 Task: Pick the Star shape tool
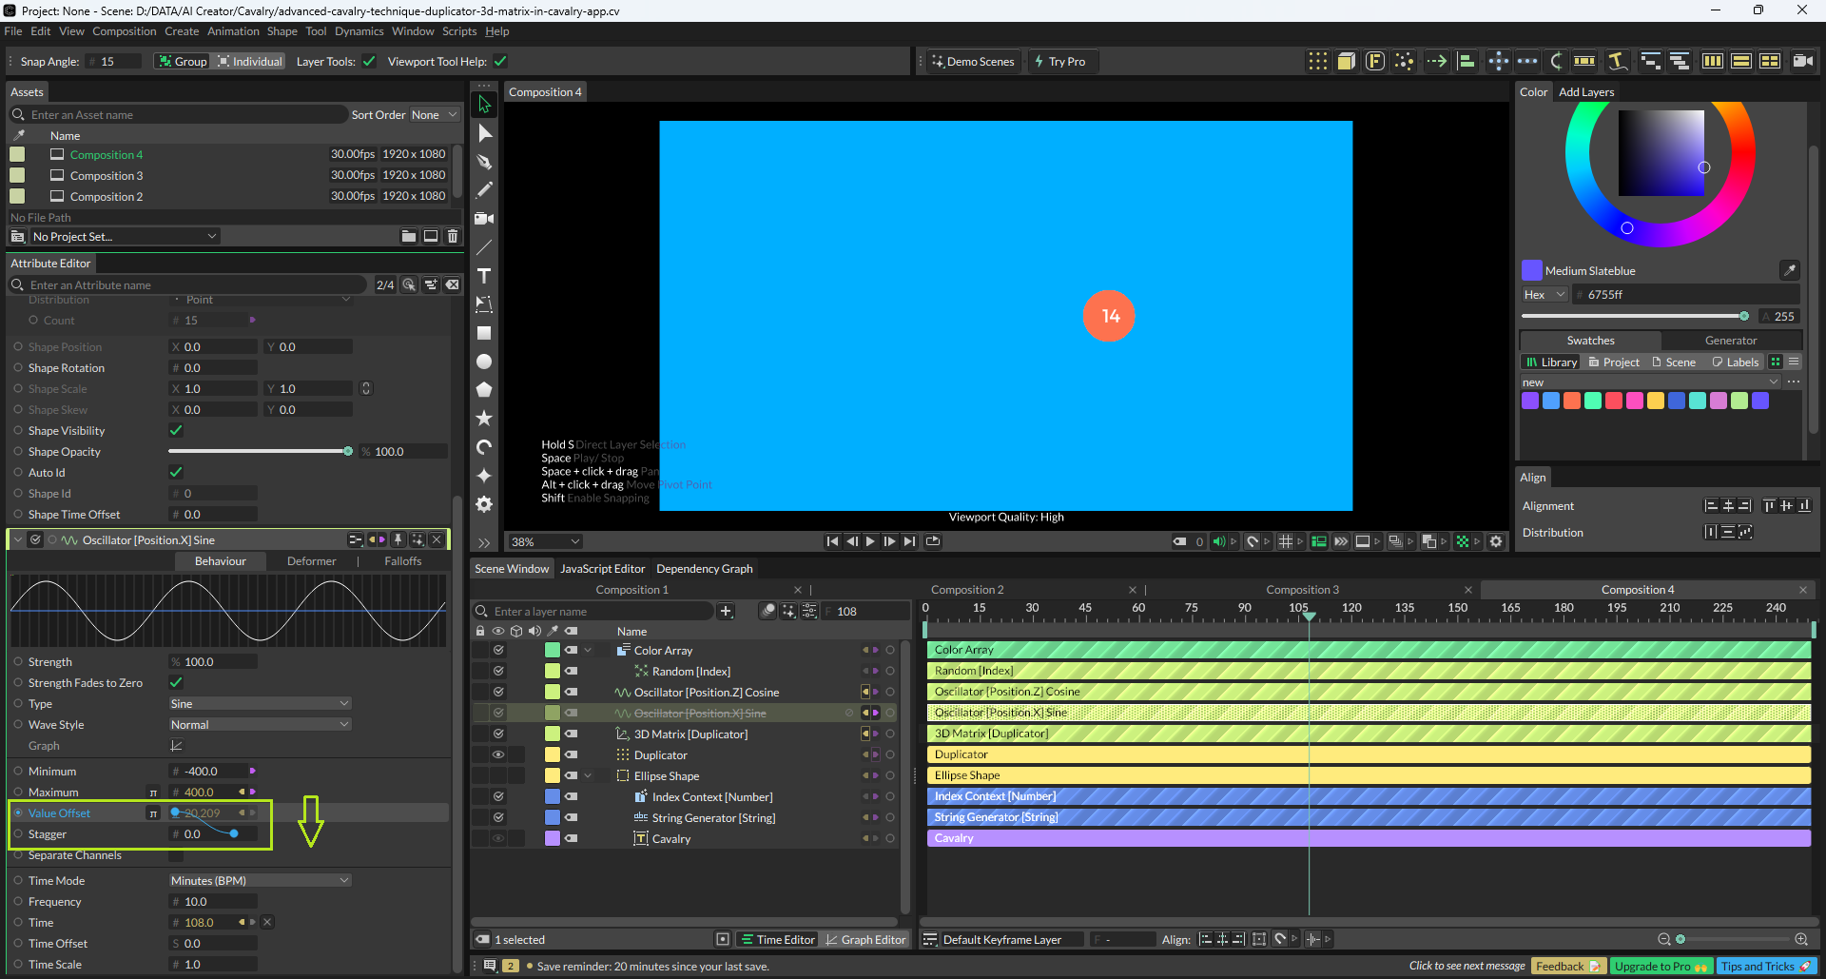click(484, 419)
